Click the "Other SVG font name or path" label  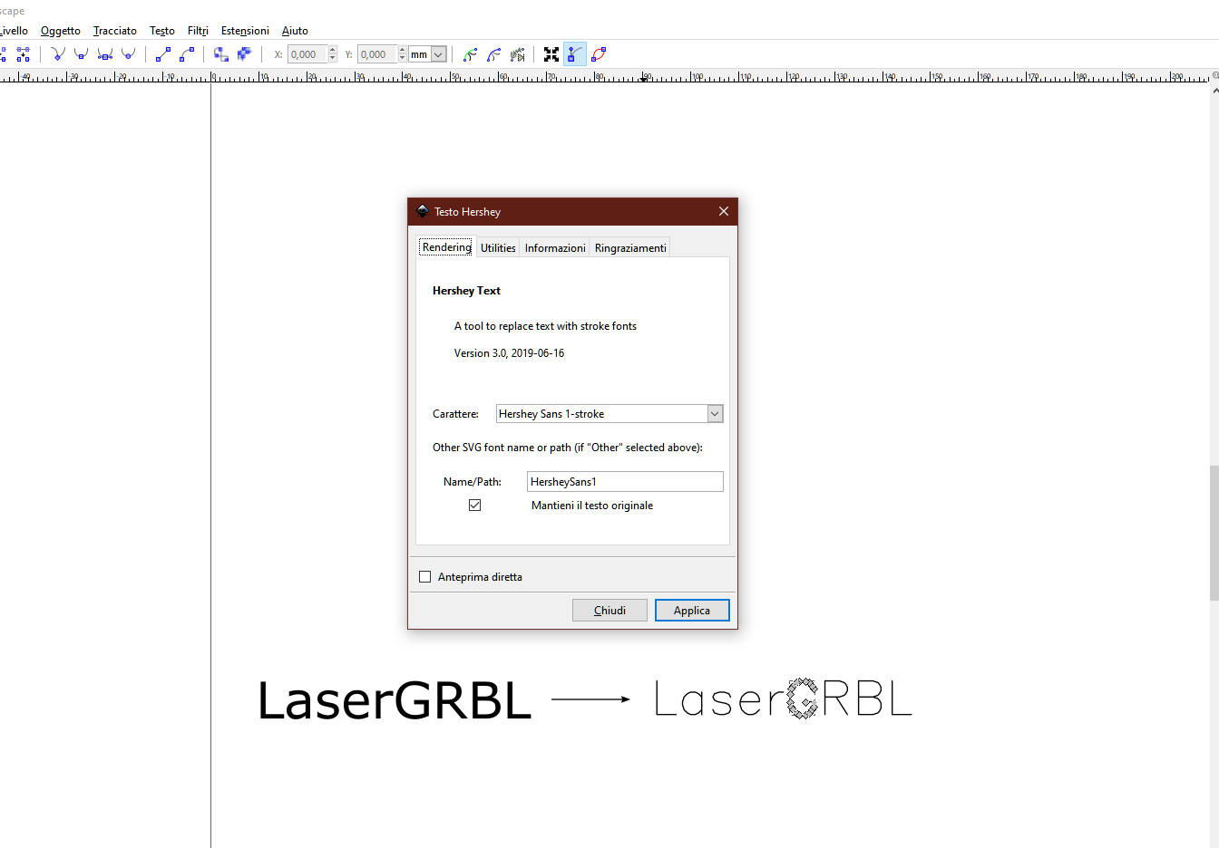[568, 448]
